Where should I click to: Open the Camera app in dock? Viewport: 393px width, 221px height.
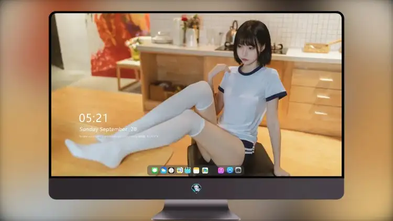[238, 170]
